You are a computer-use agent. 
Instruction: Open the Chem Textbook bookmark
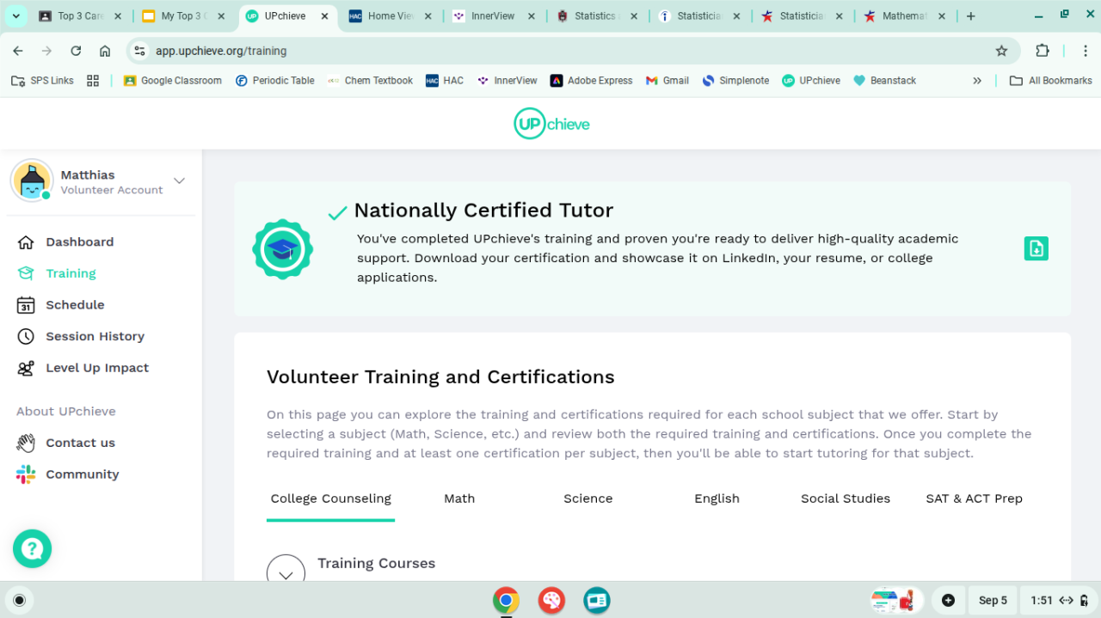[x=370, y=81]
